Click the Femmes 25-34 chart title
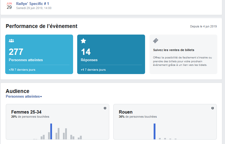 [x=26, y=112]
